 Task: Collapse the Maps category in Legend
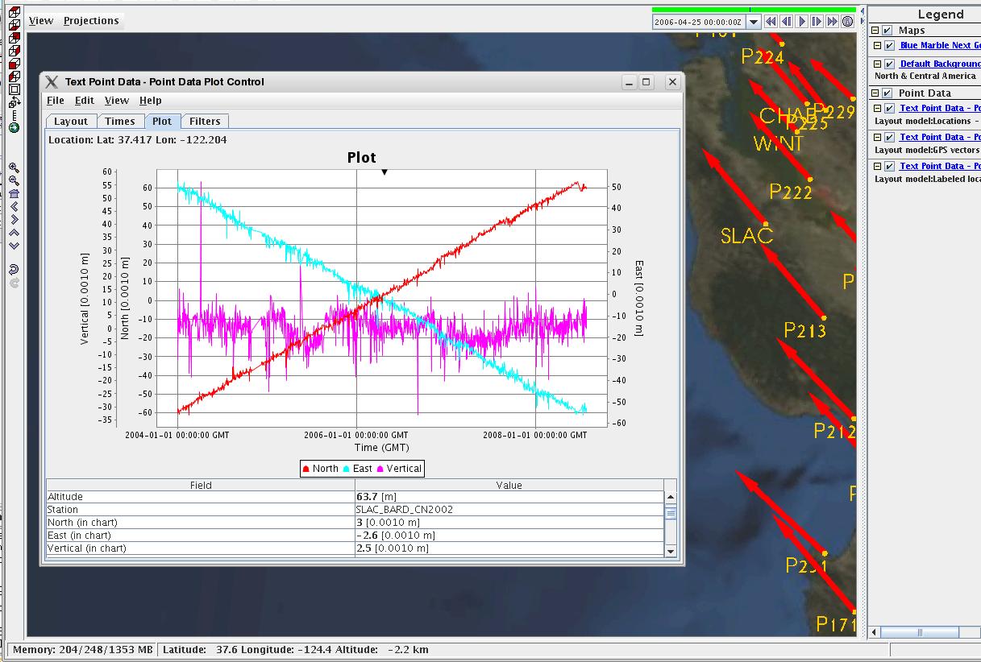(x=875, y=31)
